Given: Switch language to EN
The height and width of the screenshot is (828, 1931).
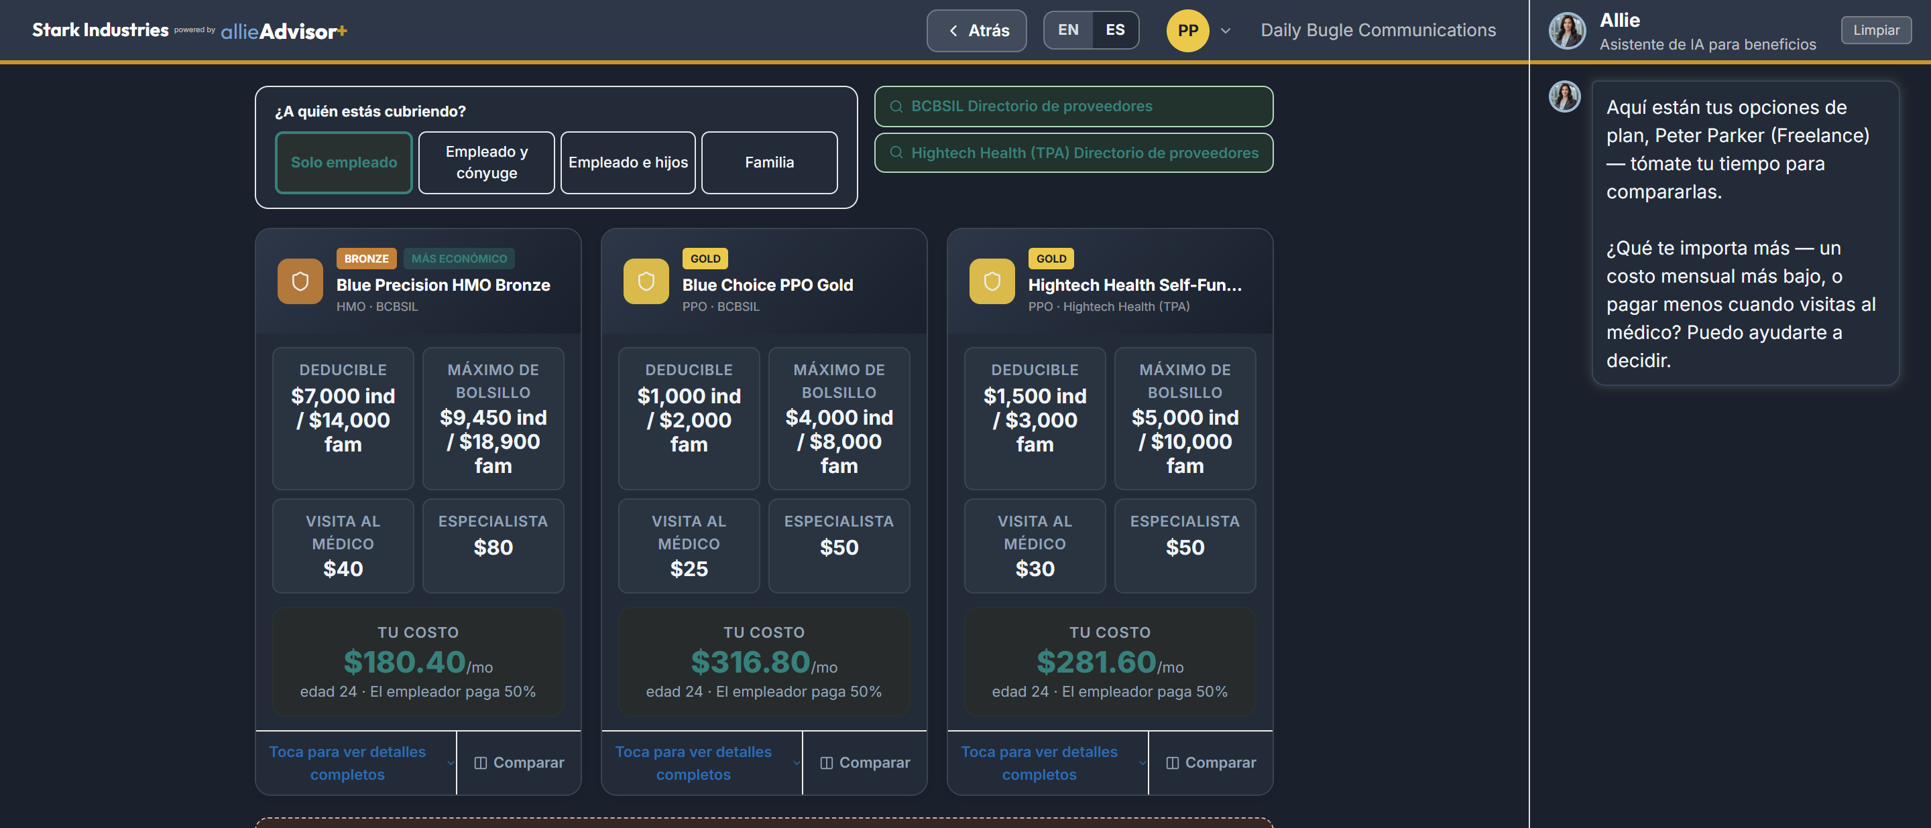Looking at the screenshot, I should (x=1068, y=31).
